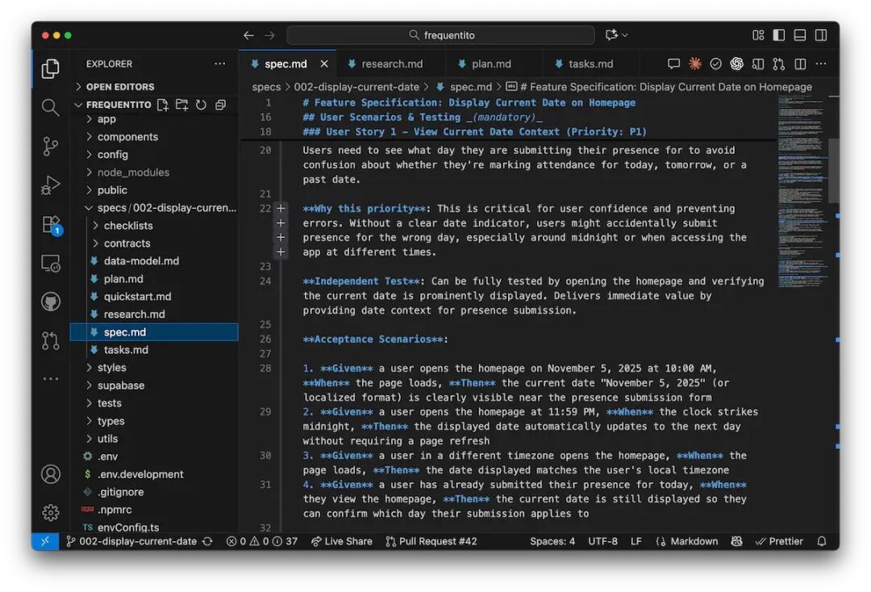Split the editor to the right
Image resolution: width=871 pixels, height=592 pixels.
801,64
